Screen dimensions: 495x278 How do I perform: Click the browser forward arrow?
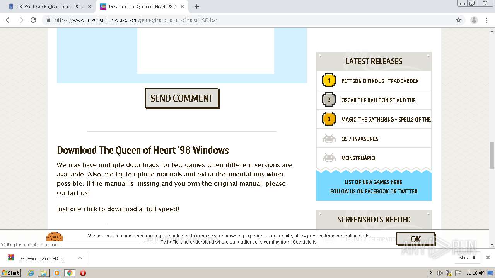click(x=21, y=20)
